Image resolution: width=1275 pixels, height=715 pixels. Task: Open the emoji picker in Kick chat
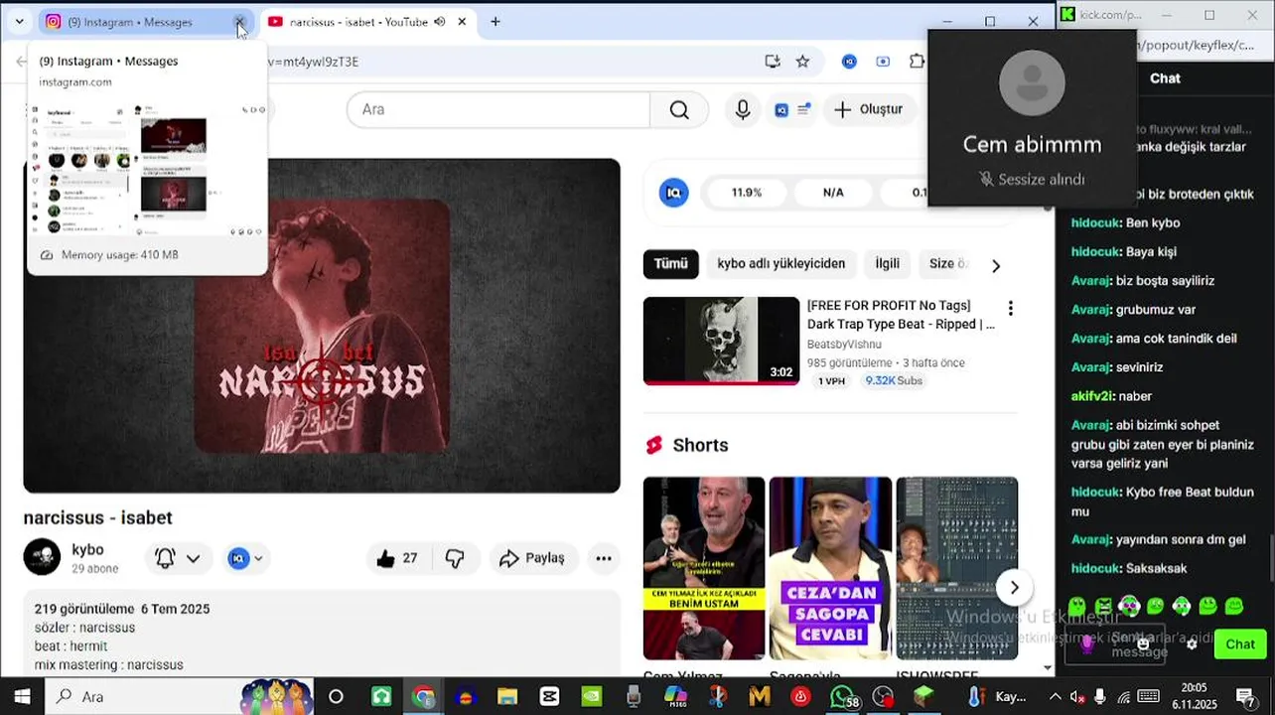click(1143, 644)
